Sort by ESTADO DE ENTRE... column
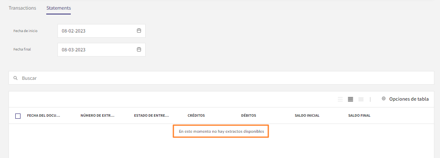The image size is (440, 158). [152, 115]
